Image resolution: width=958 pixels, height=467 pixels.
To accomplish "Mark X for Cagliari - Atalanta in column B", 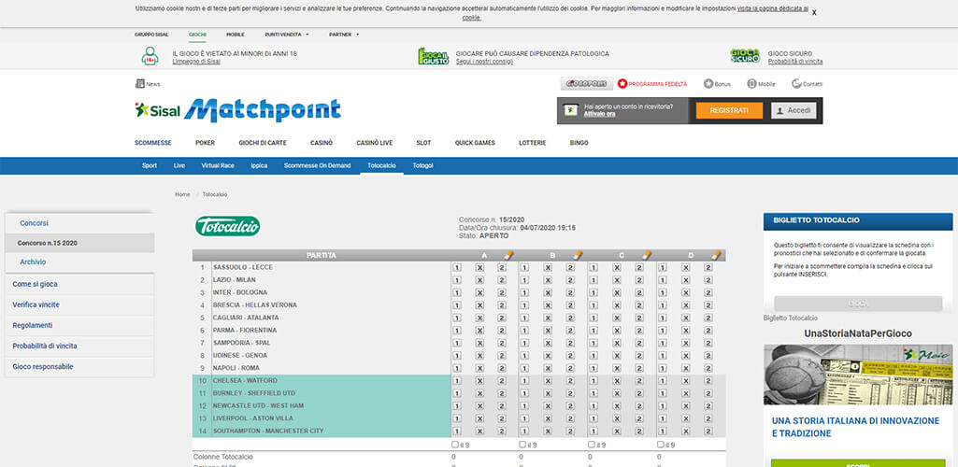I will coord(548,318).
